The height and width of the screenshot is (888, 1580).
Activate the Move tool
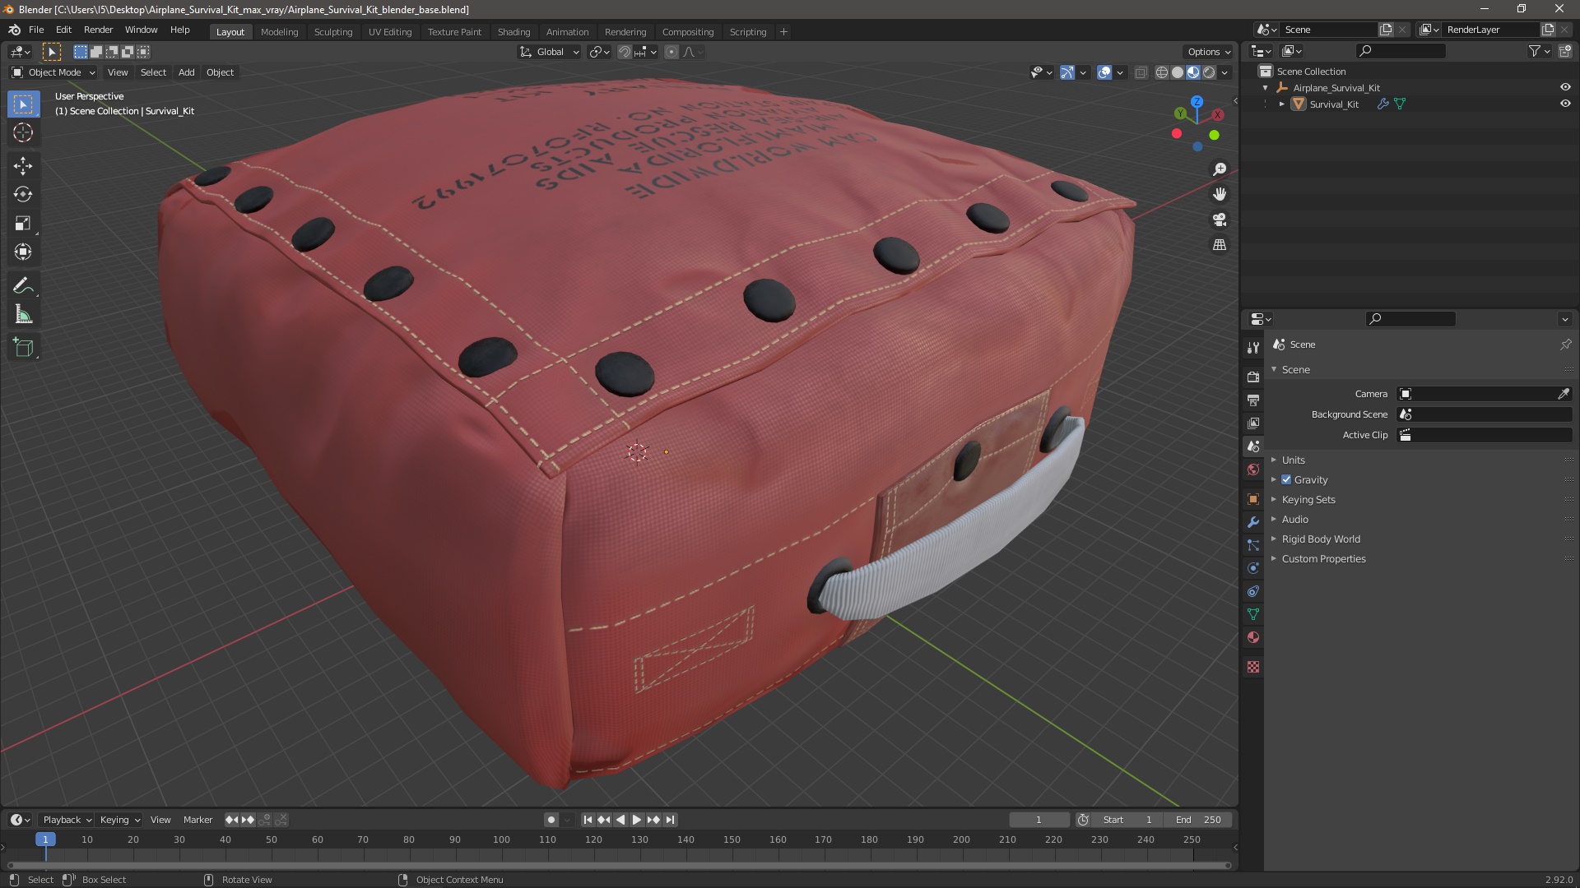pyautogui.click(x=23, y=165)
